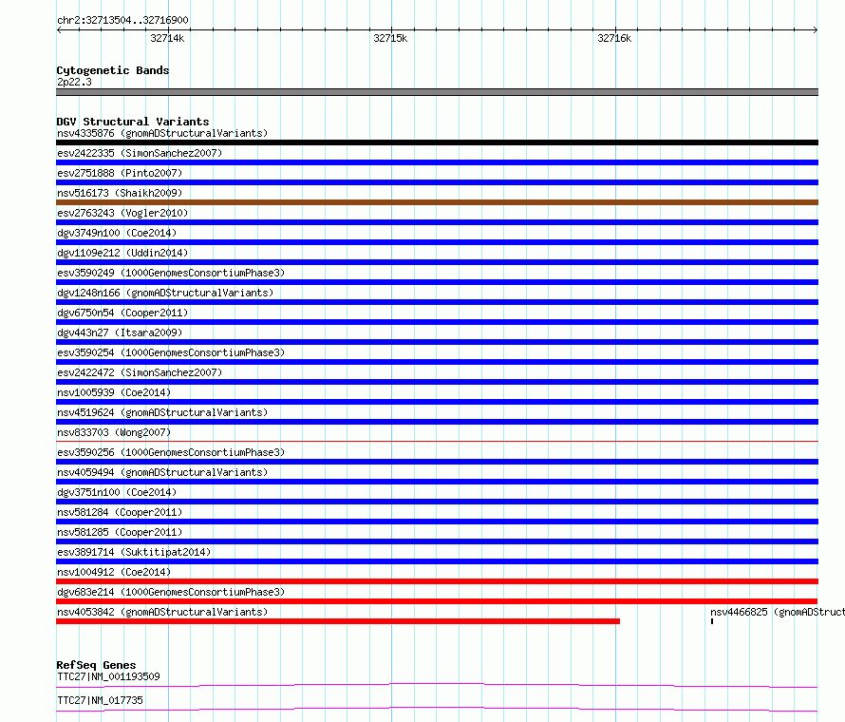
Task: Click the DGV Structural Variants track title
Action: pyautogui.click(x=133, y=122)
